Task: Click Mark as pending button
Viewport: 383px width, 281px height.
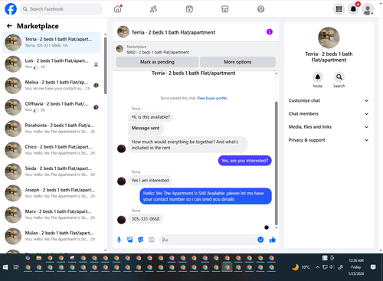Action: pyautogui.click(x=157, y=62)
